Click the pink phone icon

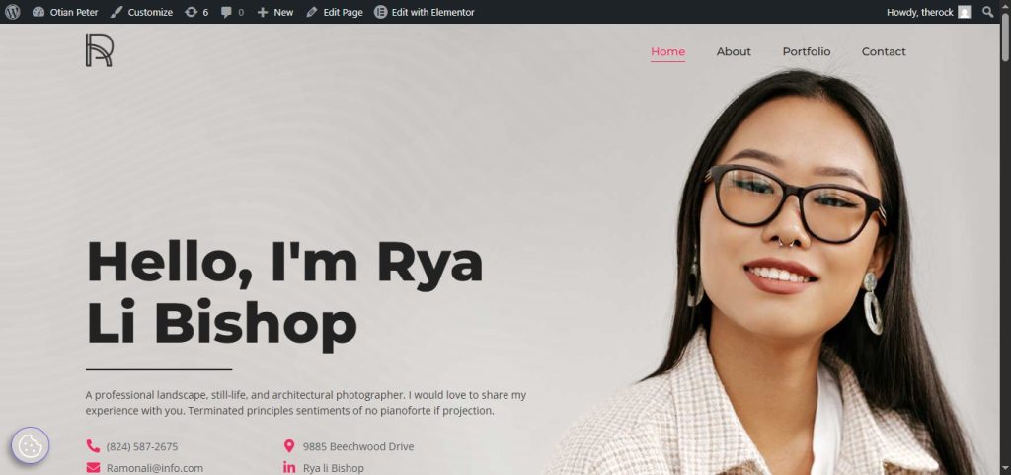(93, 446)
